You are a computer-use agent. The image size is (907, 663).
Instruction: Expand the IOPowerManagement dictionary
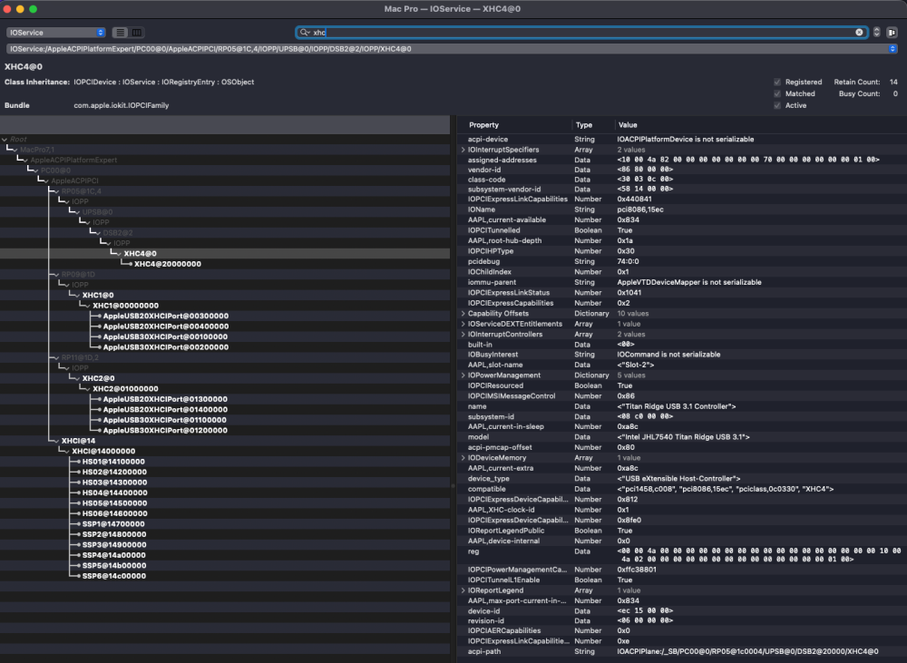[x=463, y=375]
